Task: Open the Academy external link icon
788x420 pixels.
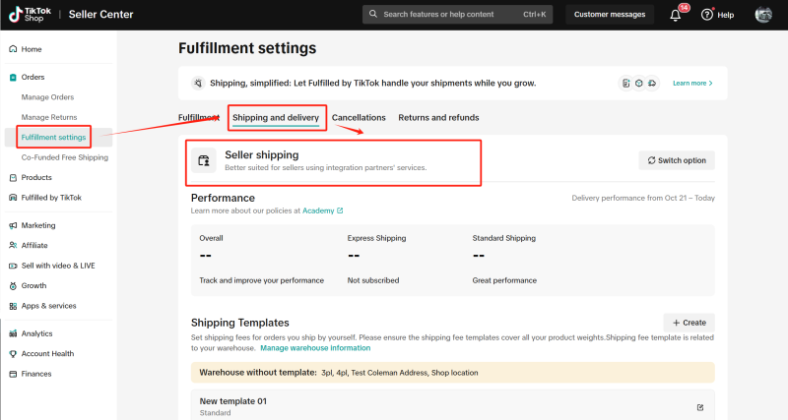Action: click(x=340, y=210)
